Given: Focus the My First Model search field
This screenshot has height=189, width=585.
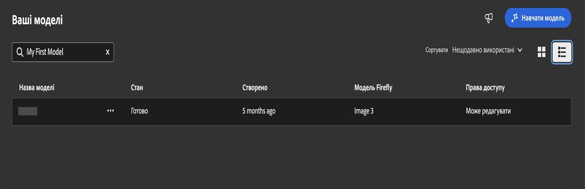Looking at the screenshot, I should tap(63, 52).
